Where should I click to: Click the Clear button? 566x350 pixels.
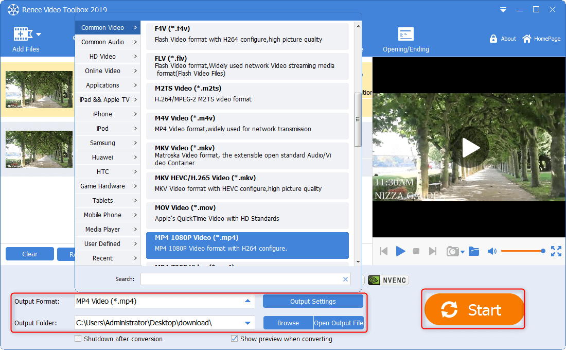pyautogui.click(x=30, y=254)
